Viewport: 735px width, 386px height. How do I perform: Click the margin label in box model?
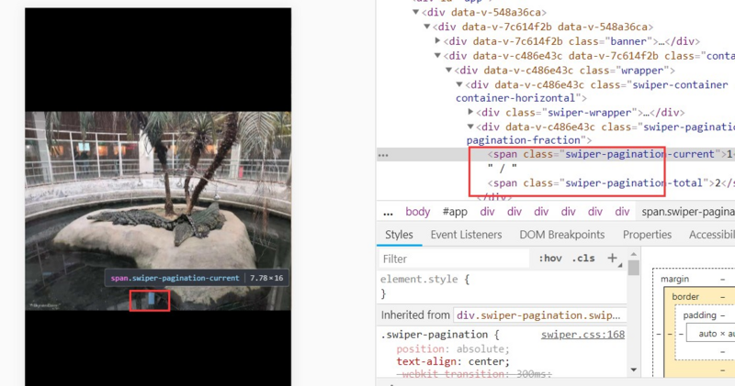click(674, 279)
